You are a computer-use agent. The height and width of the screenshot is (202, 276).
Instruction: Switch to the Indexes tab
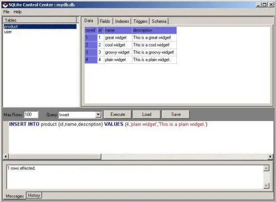122,21
